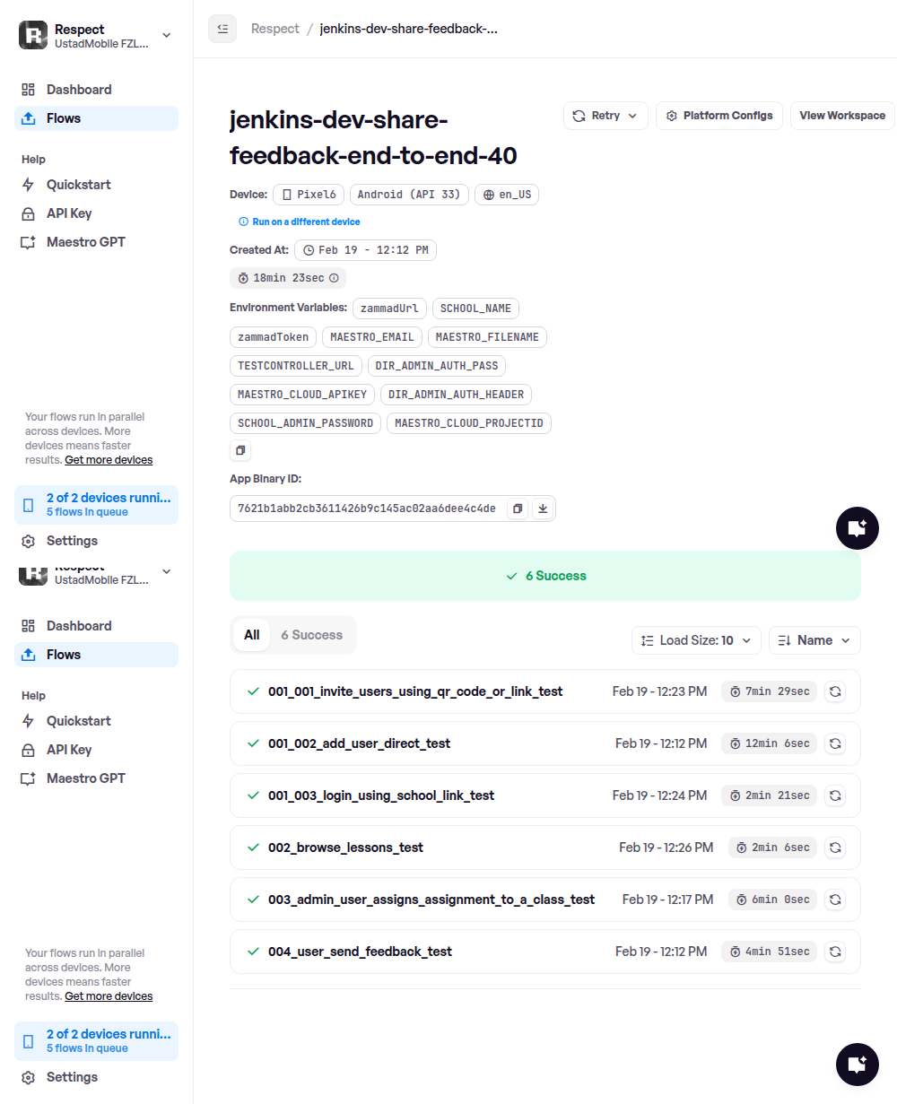The width and height of the screenshot is (897, 1104).
Task: Expand the Load Size dropdown
Action: (696, 640)
